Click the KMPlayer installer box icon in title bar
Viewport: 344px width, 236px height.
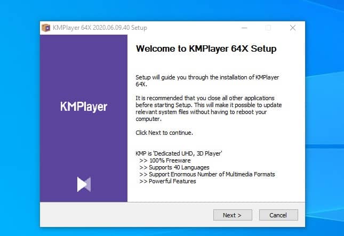[46, 28]
